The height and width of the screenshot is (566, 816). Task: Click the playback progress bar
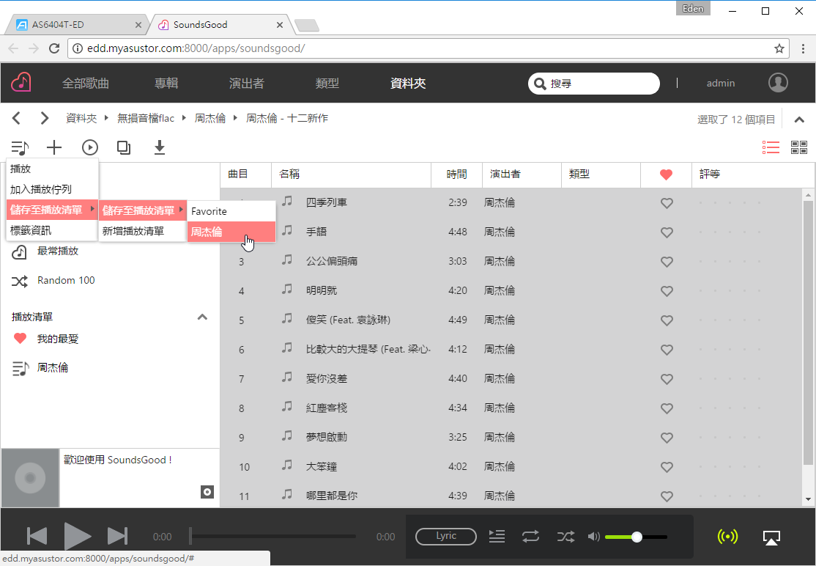[273, 536]
